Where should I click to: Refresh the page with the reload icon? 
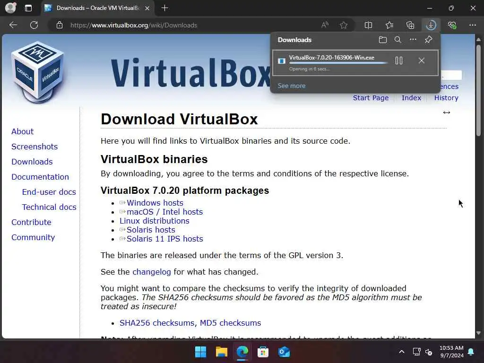pos(34,25)
